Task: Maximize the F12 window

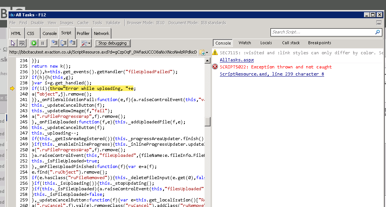Action: 373,15
